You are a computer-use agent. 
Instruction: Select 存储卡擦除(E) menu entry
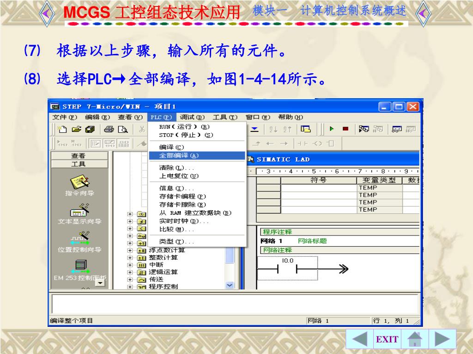197,205
